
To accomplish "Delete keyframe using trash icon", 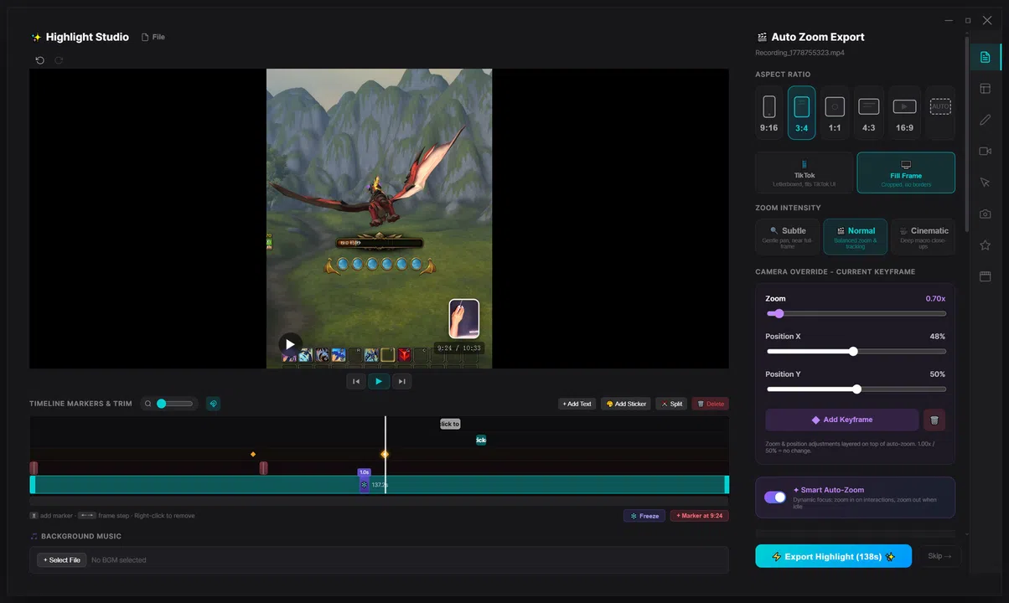I will click(935, 420).
